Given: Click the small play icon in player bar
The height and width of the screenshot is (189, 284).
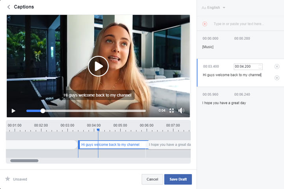Looking at the screenshot, I should tap(13, 111).
